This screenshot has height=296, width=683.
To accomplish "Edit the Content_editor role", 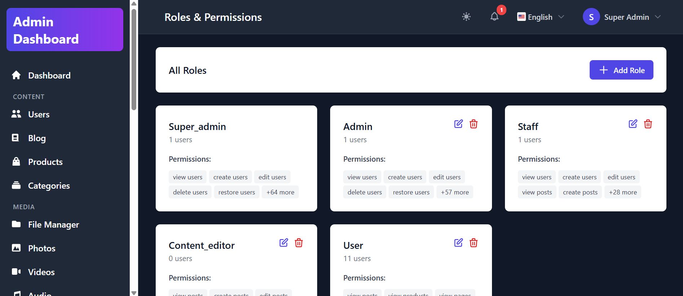I will click(x=284, y=243).
